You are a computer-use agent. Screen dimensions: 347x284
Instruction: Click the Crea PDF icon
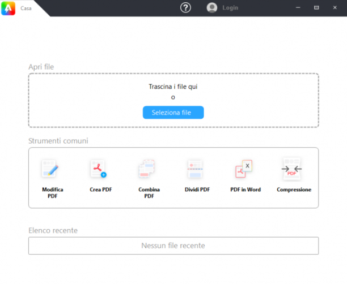point(98,169)
